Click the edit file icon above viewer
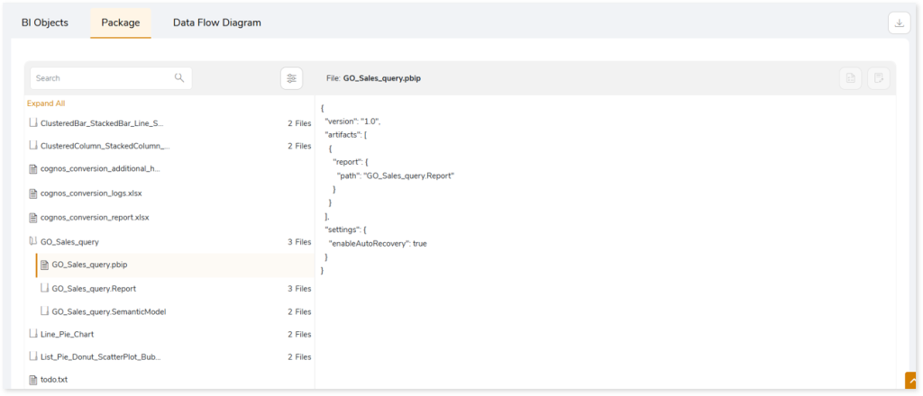 pyautogui.click(x=878, y=78)
